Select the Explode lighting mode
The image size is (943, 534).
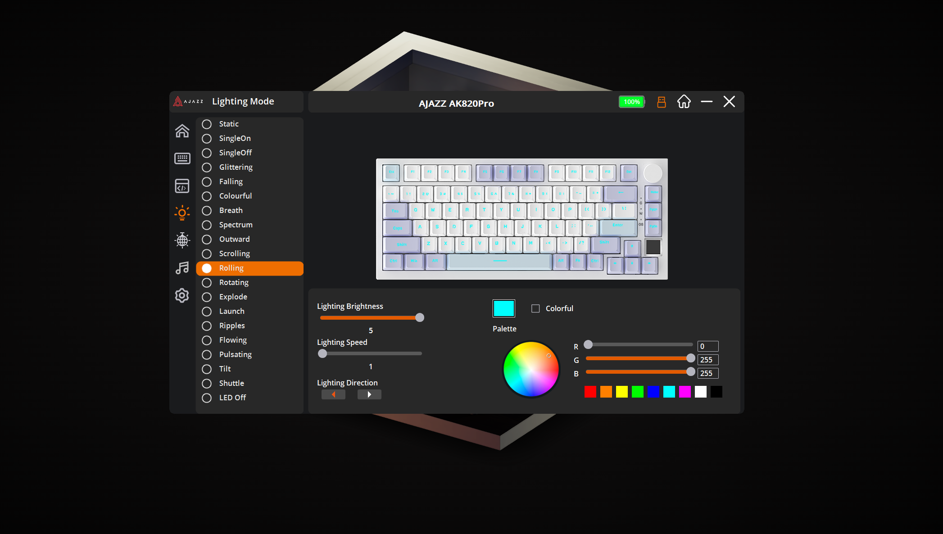[x=249, y=297]
